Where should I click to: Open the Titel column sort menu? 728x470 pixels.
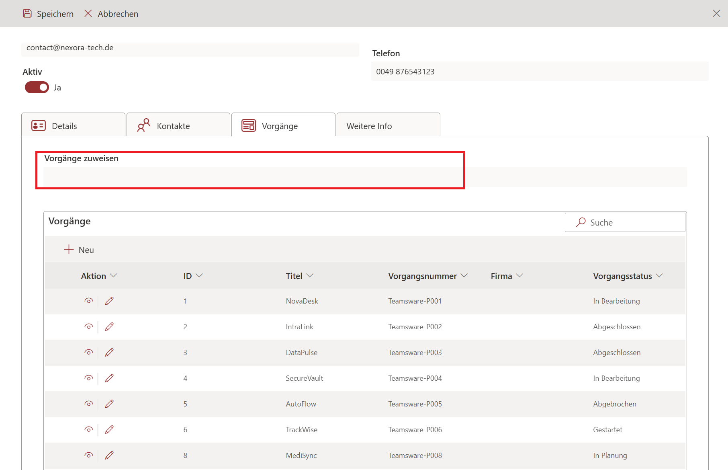coord(310,276)
